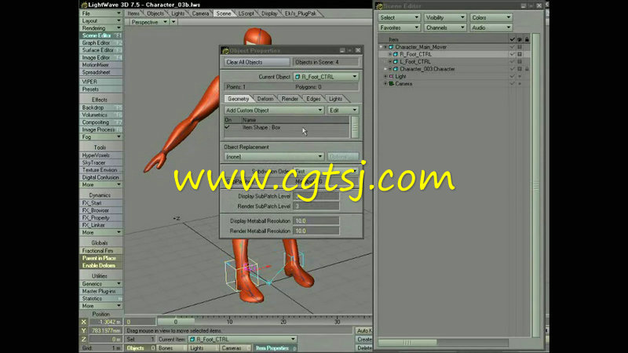Click the checkmark column header icon
Viewport: 628px width, 353px height.
[512, 39]
